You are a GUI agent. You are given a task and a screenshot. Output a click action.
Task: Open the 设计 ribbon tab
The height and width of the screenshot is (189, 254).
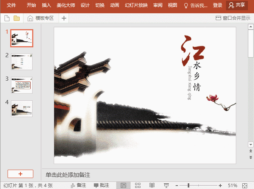85,5
